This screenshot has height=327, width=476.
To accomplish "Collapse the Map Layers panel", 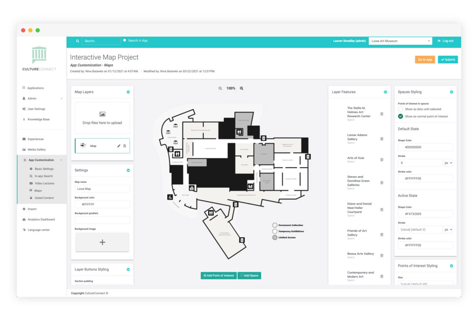I will pyautogui.click(x=128, y=92).
